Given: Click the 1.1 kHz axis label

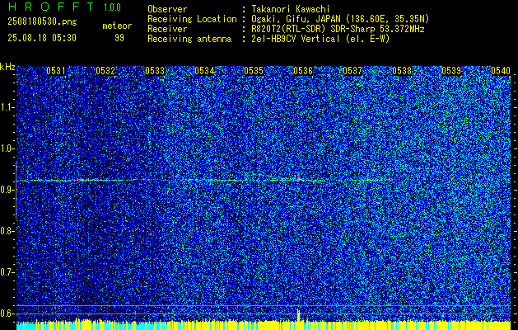Looking at the screenshot, I should pyautogui.click(x=7, y=107).
